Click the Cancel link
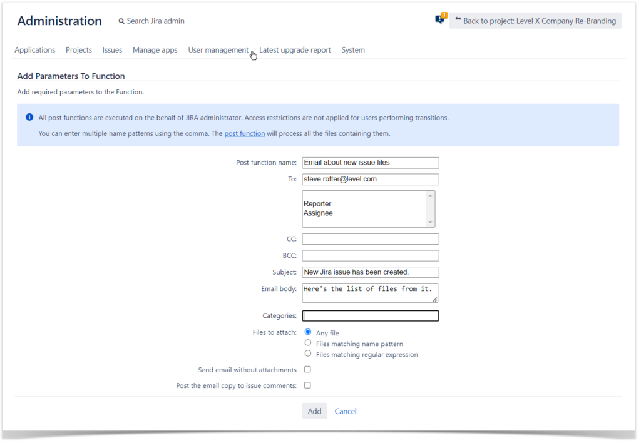The image size is (641, 443). pyautogui.click(x=345, y=411)
